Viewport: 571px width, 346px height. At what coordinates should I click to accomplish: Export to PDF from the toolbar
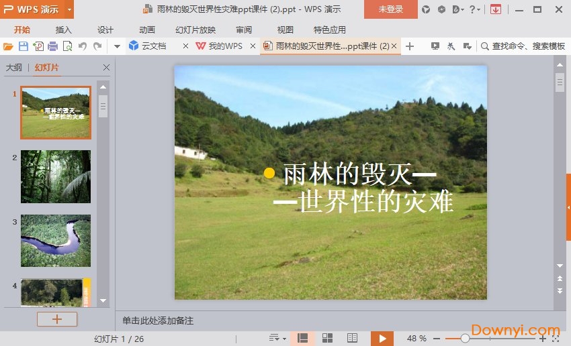[x=38, y=46]
